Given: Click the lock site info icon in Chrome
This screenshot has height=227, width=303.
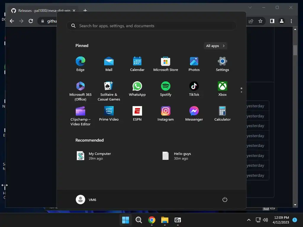Looking at the screenshot, I should (43, 21).
